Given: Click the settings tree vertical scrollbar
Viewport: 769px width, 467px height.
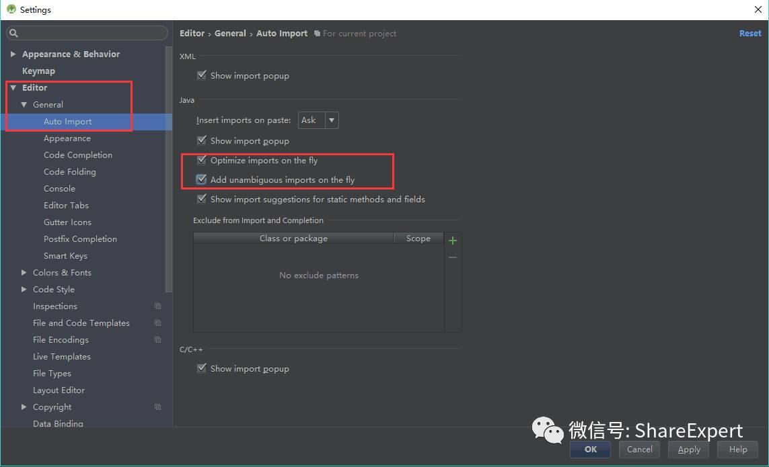Looking at the screenshot, I should pyautogui.click(x=169, y=169).
